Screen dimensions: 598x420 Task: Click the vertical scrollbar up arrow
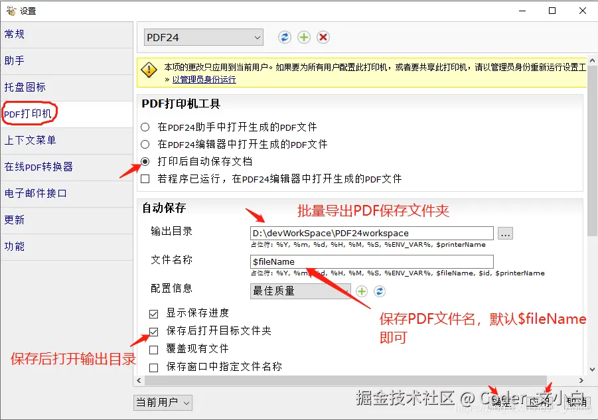click(x=592, y=61)
